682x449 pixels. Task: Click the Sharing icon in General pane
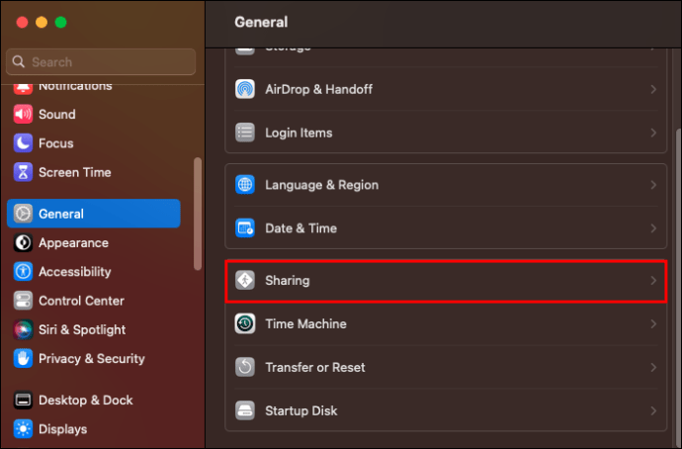coord(245,281)
